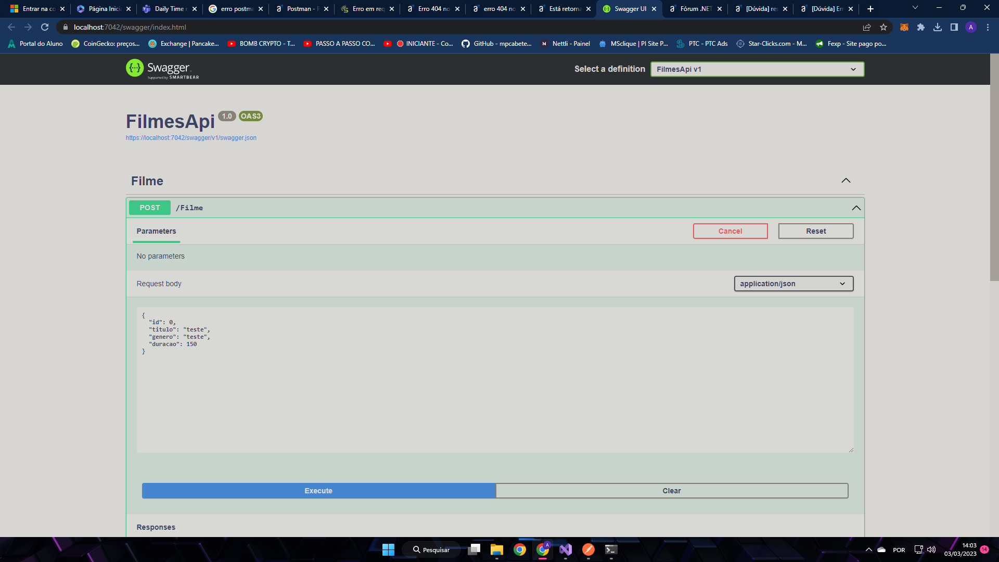Viewport: 999px width, 562px height.
Task: Click the Swagger logo icon
Action: tap(135, 68)
